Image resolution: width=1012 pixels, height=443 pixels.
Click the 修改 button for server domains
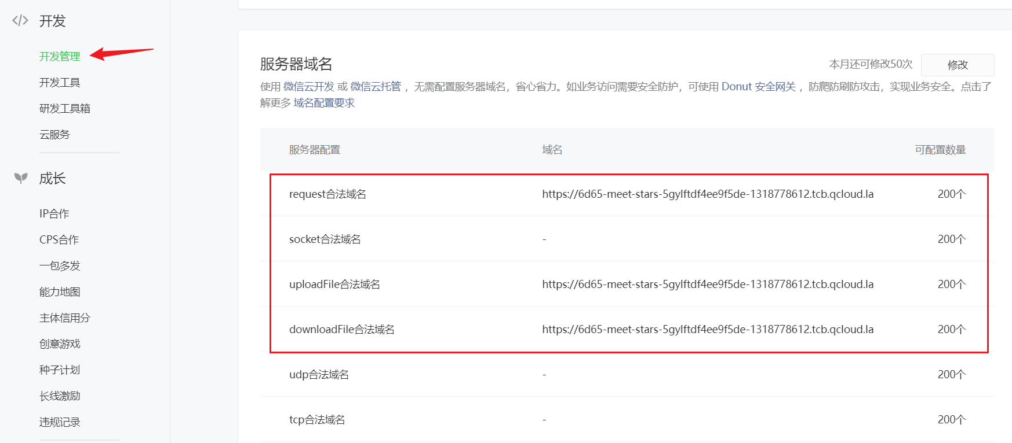click(958, 65)
